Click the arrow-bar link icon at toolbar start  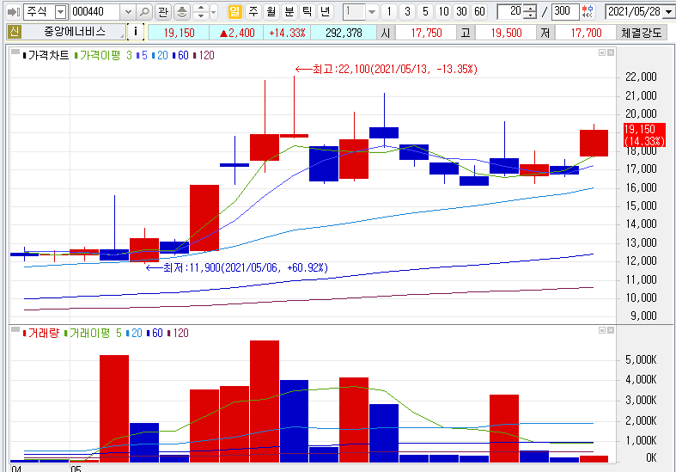coord(14,12)
